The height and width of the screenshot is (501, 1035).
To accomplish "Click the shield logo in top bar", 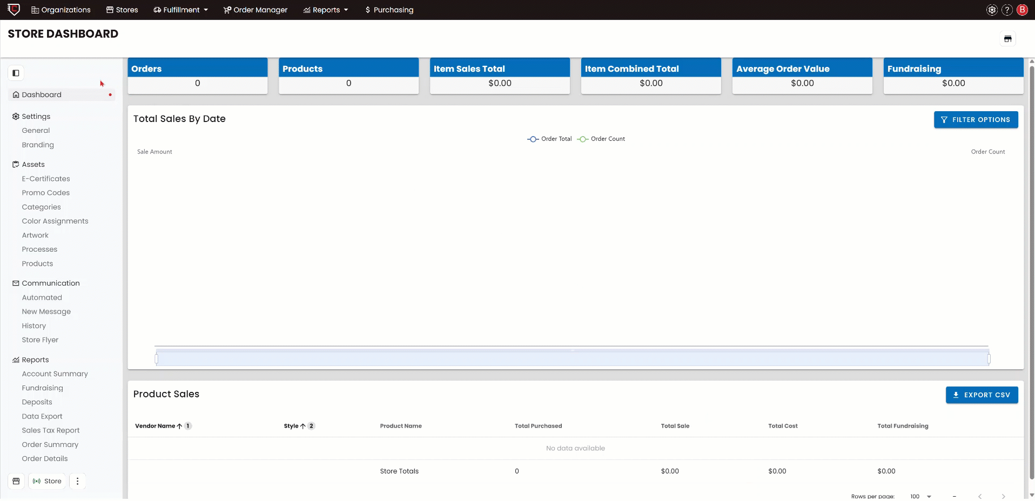I will [x=14, y=10].
